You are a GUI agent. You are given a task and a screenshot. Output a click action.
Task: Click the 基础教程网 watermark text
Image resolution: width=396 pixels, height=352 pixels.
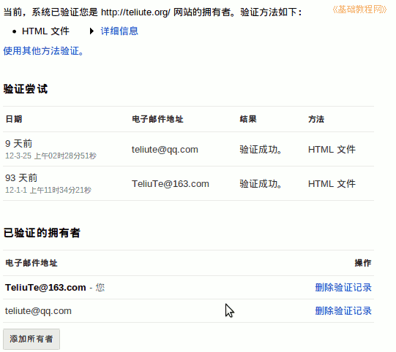coord(359,9)
